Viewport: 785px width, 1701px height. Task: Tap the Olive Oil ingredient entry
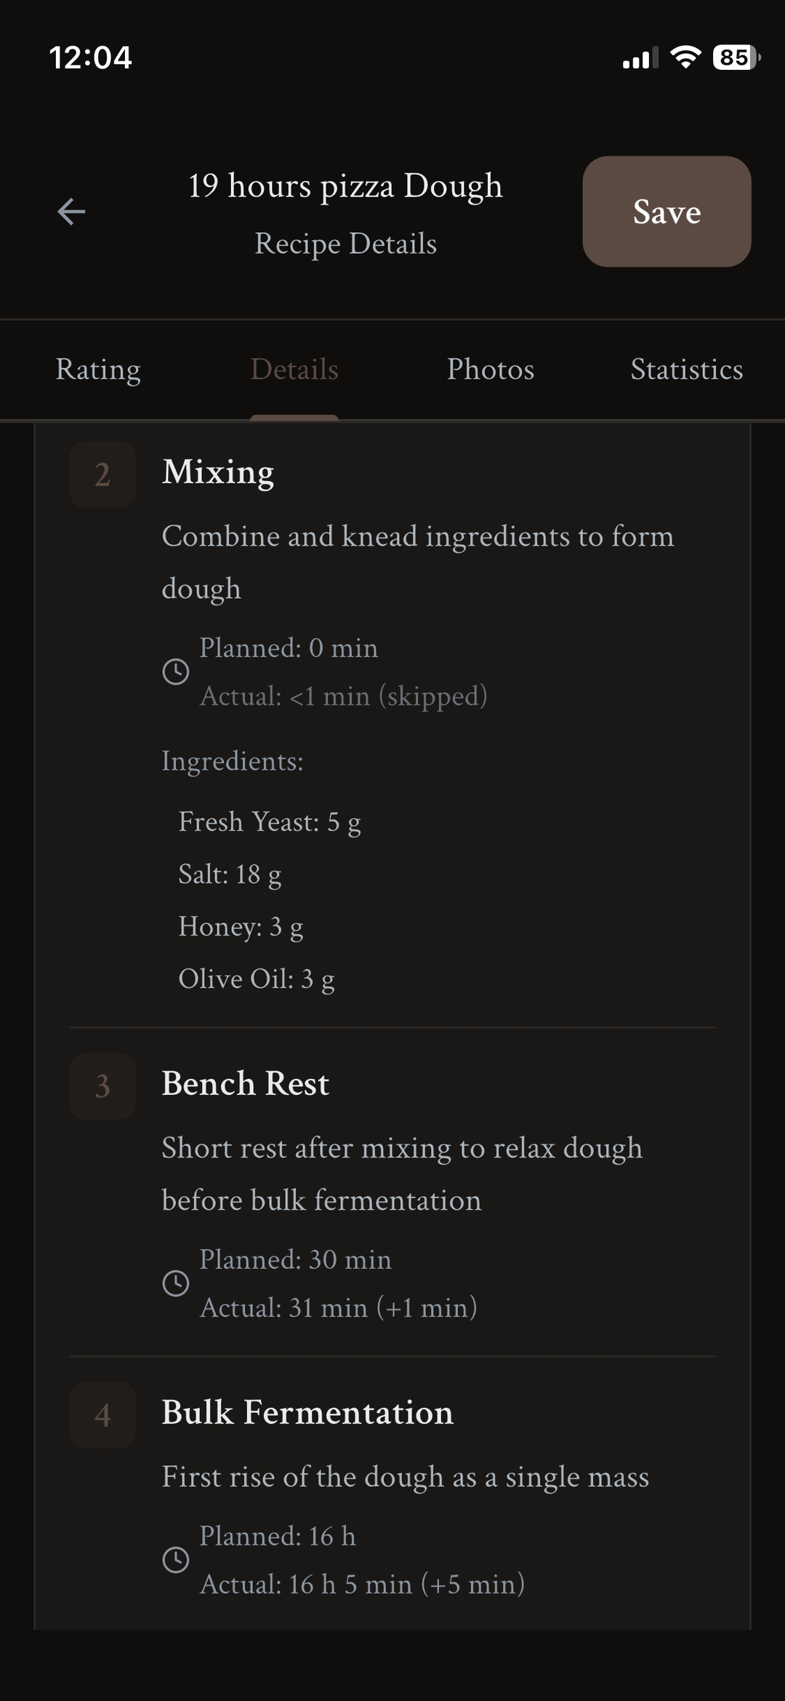point(257,979)
